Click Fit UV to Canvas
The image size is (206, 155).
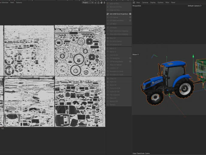point(115,41)
